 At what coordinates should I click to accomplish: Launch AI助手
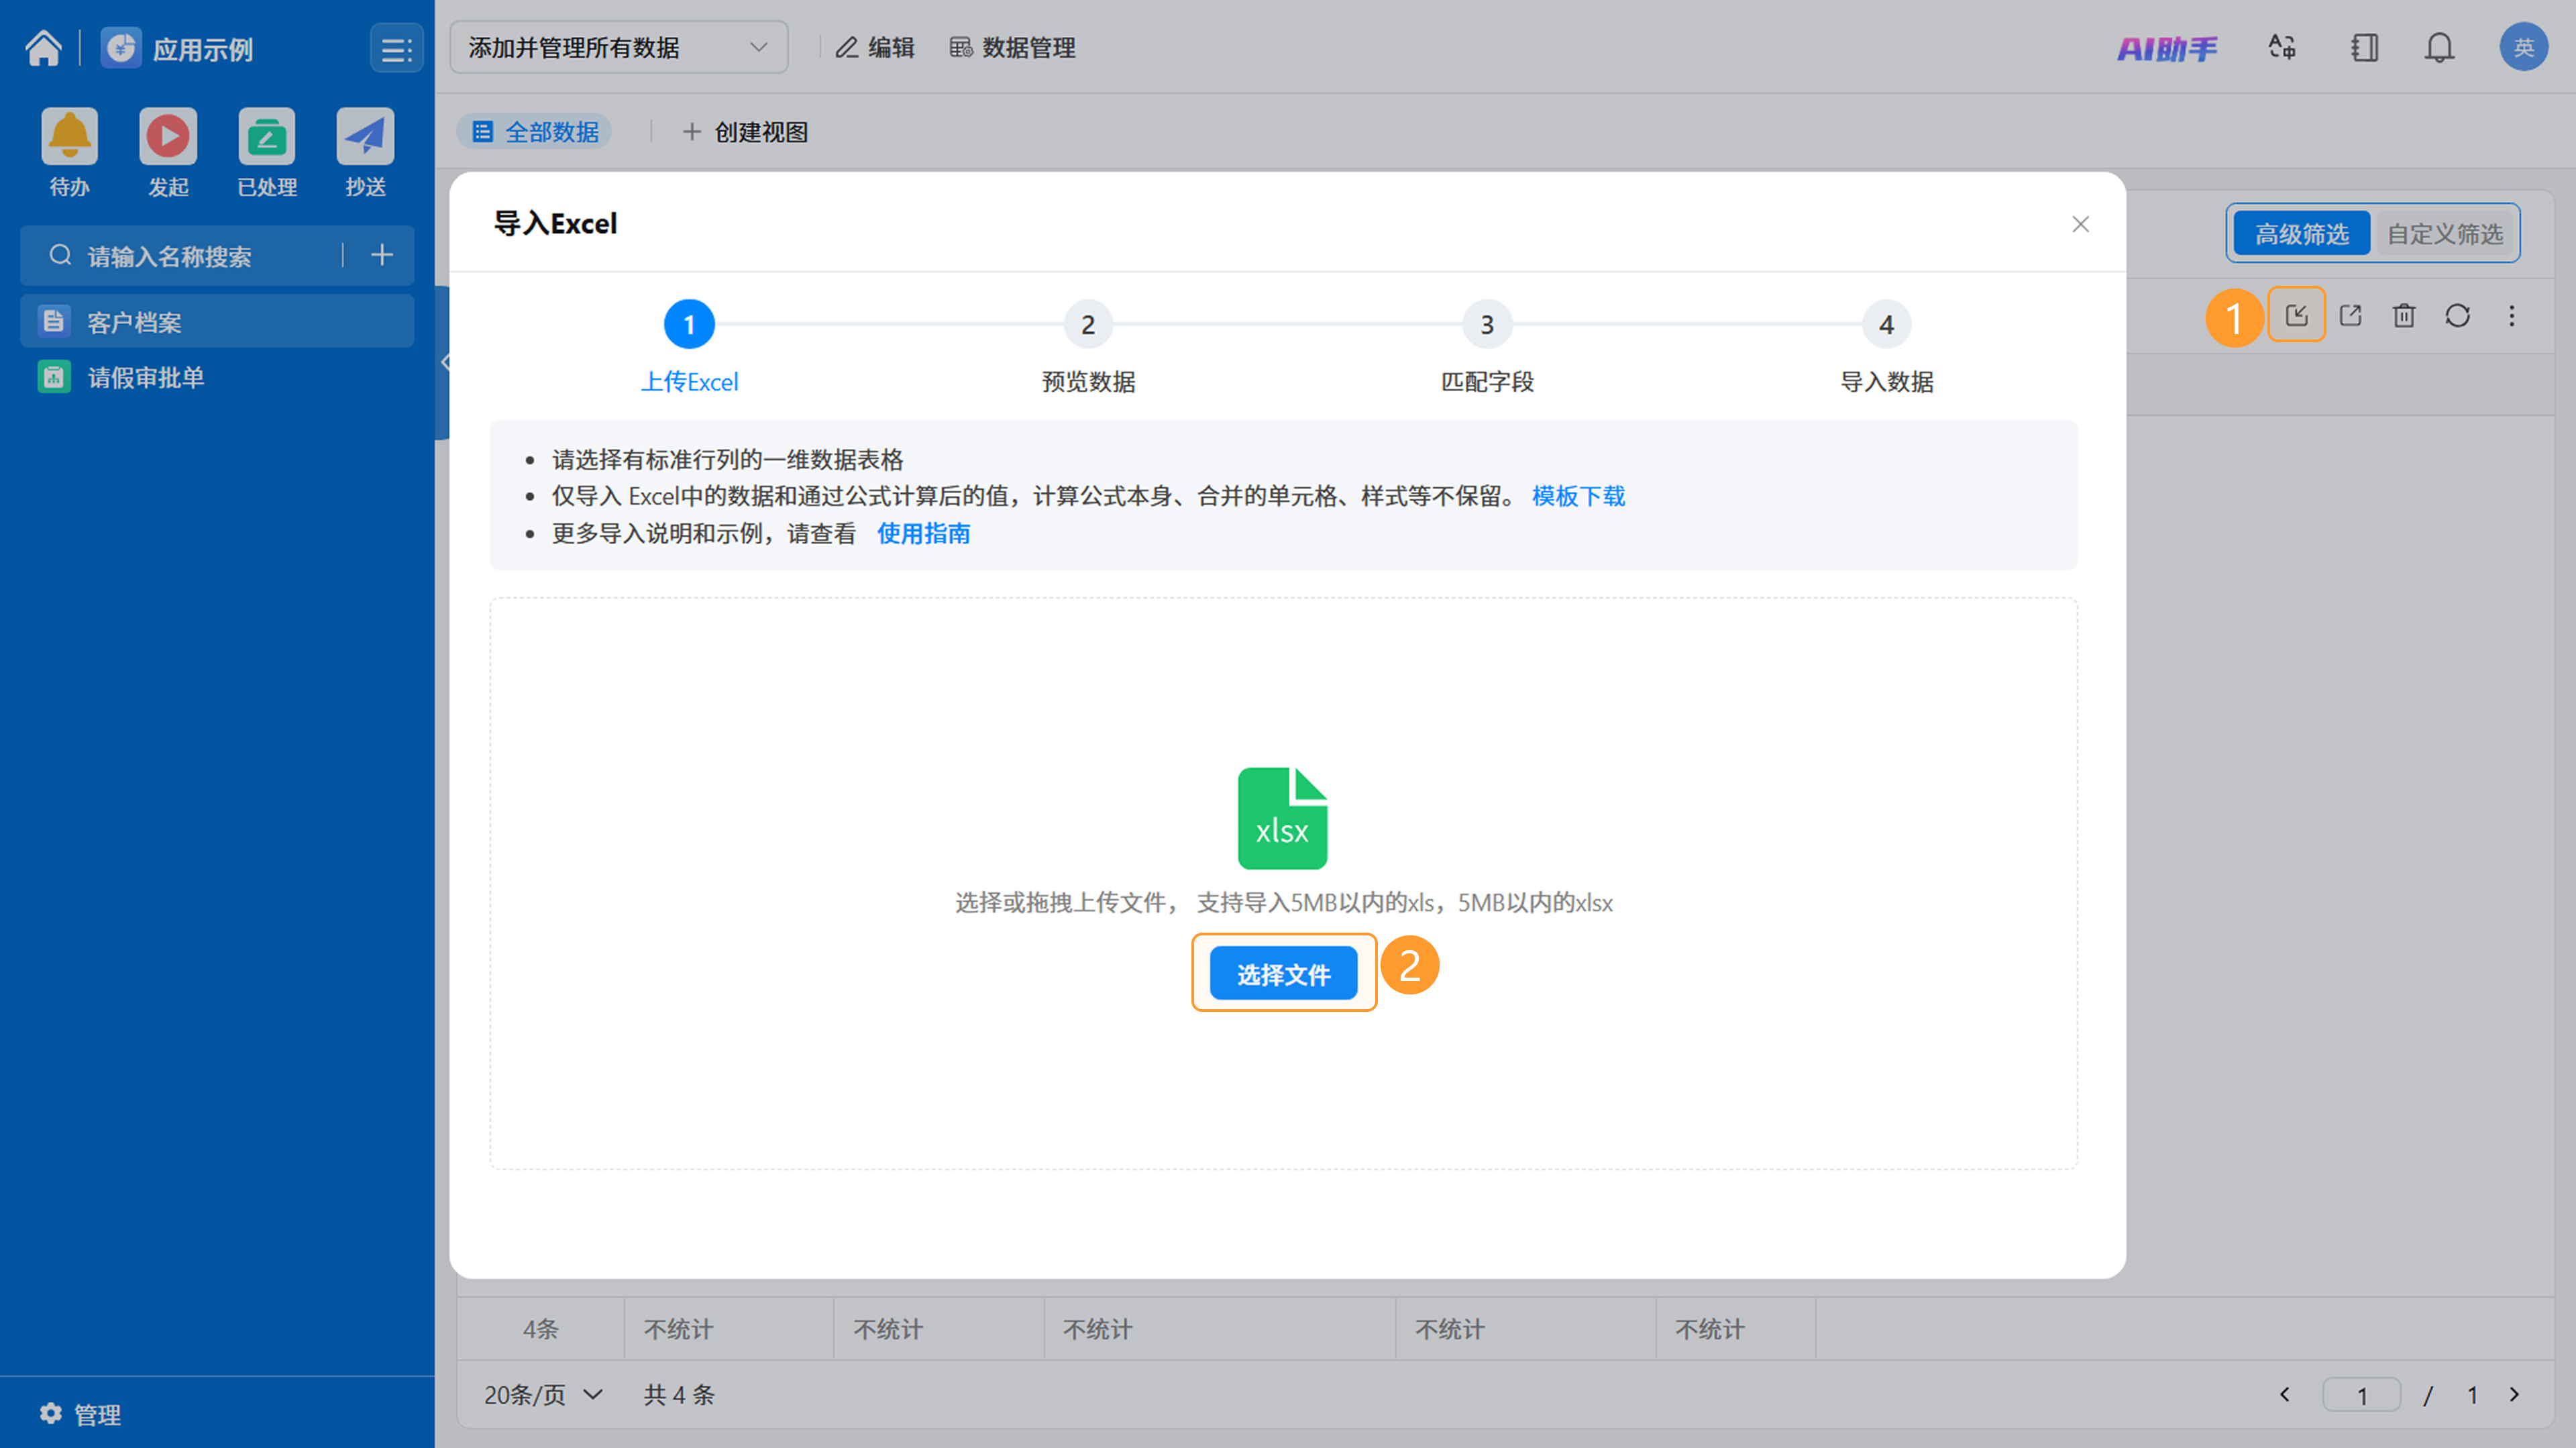click(2167, 48)
